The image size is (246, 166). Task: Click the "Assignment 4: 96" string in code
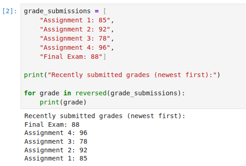75,47
